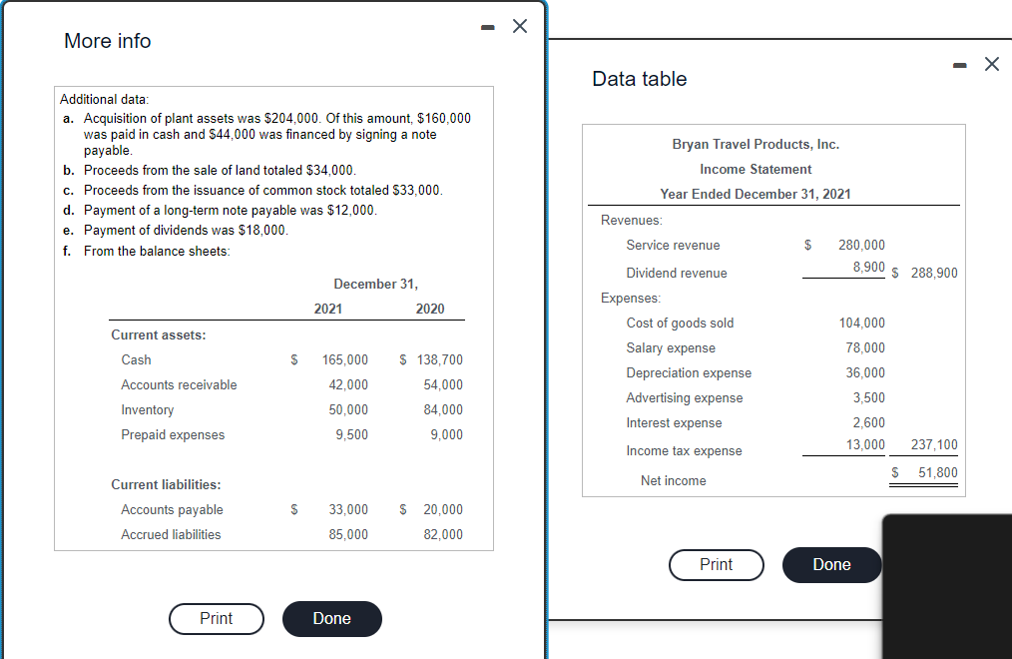Click the Income Statement heading
This screenshot has width=1012, height=659.
[x=756, y=170]
